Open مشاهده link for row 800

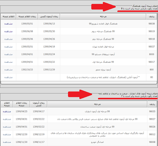click(9, 70)
